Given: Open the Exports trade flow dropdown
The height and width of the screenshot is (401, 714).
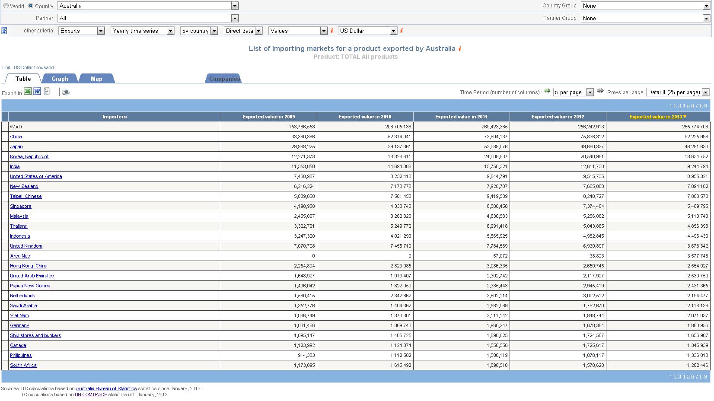Looking at the screenshot, I should point(81,31).
